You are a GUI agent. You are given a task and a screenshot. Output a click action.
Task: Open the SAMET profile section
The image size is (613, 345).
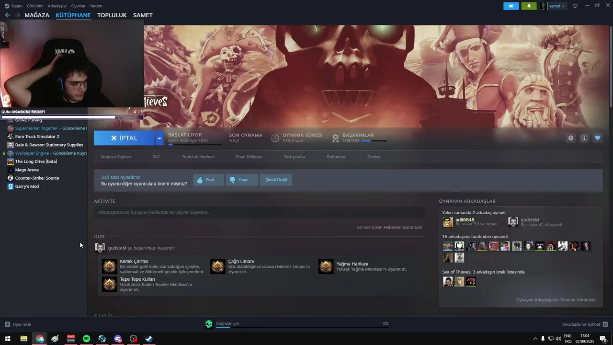coord(143,15)
